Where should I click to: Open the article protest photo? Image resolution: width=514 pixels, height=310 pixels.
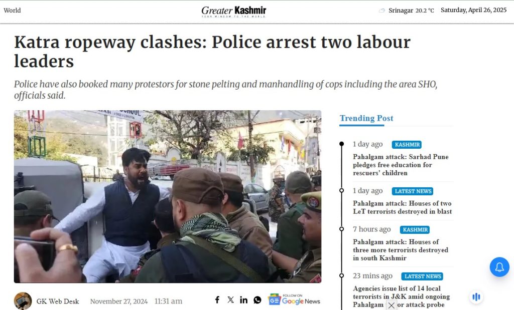pos(168,196)
